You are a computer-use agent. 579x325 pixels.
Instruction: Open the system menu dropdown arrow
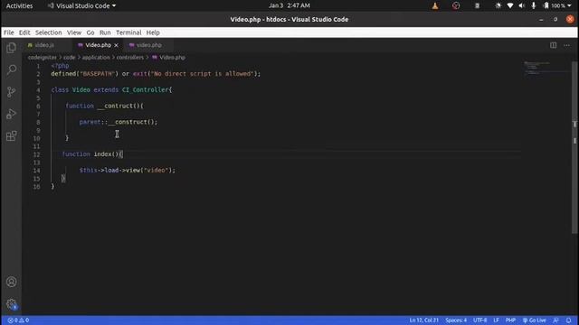[569, 5]
